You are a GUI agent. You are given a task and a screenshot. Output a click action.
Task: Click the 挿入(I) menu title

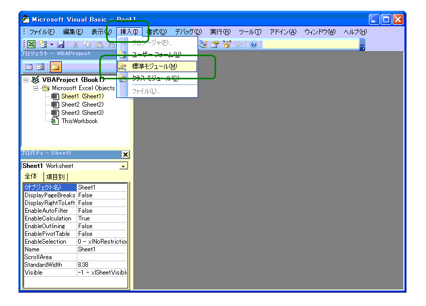(129, 32)
